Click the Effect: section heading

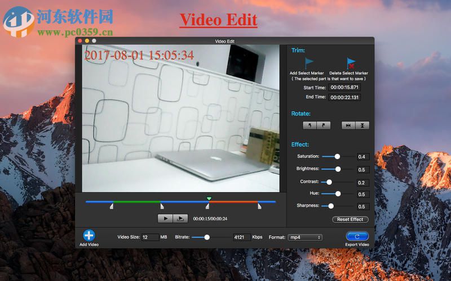point(300,144)
